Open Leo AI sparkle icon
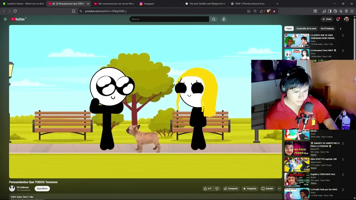 341,11
